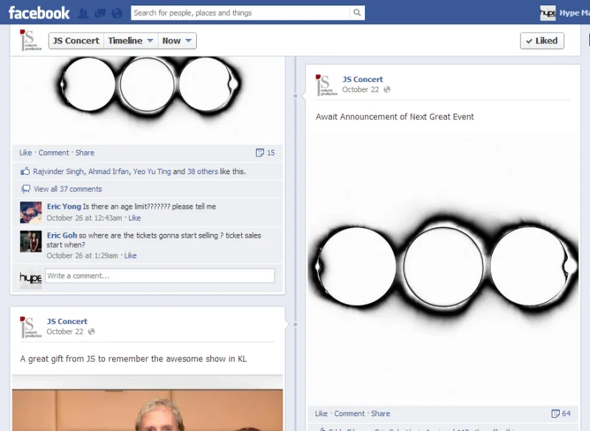
Task: Click the search magnifier button
Action: point(357,13)
